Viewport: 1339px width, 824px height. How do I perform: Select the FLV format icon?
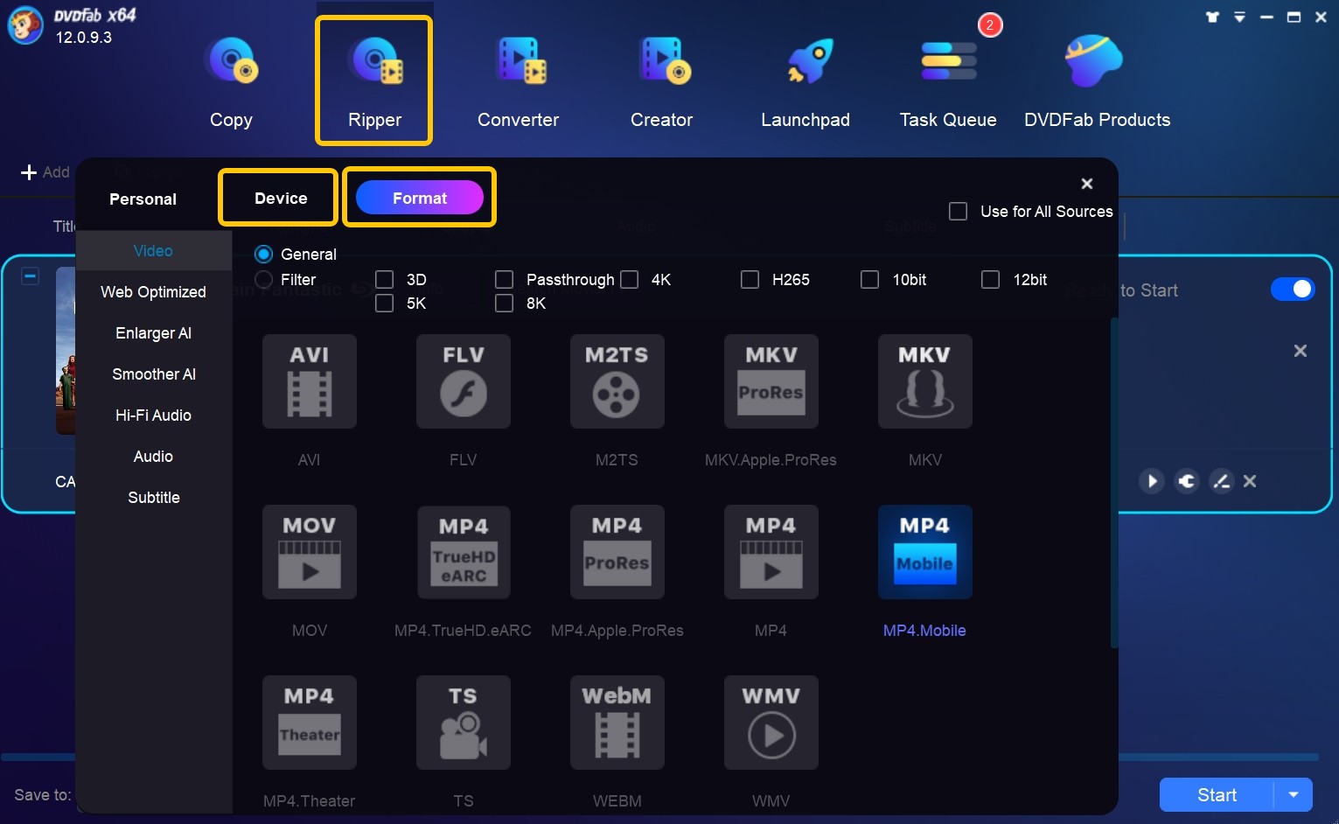(464, 381)
